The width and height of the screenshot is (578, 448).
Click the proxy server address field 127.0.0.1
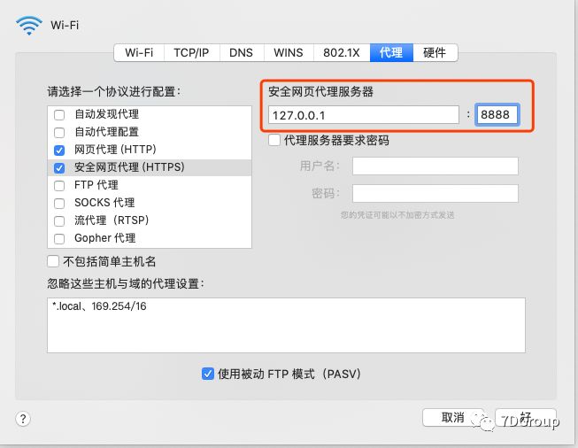coord(364,115)
